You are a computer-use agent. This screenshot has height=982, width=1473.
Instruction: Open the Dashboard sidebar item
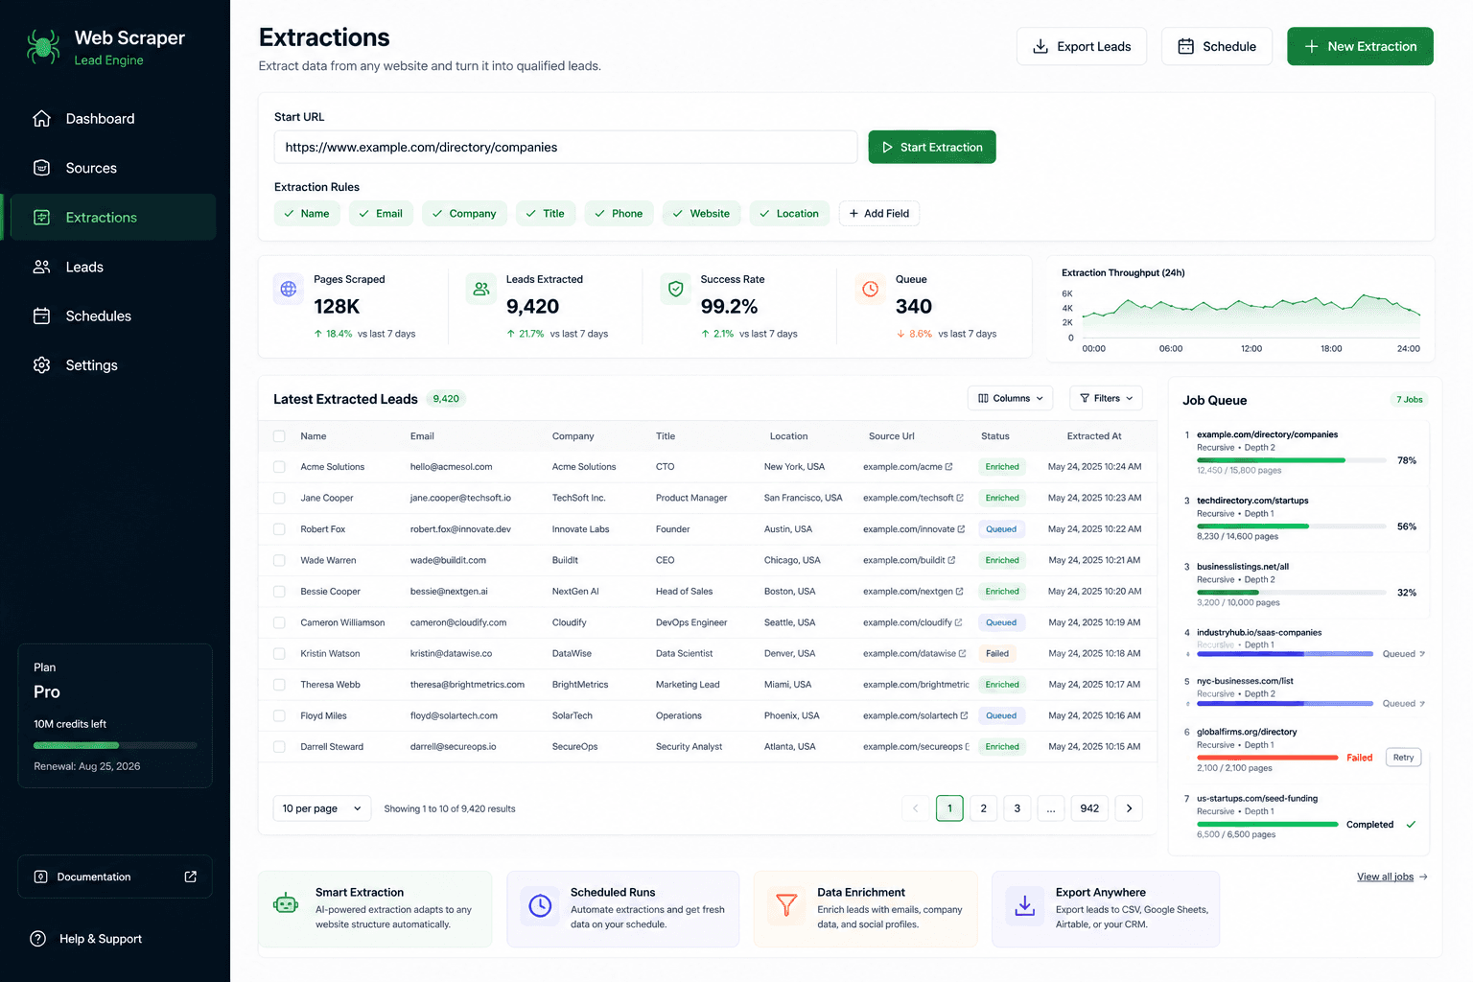(x=113, y=119)
